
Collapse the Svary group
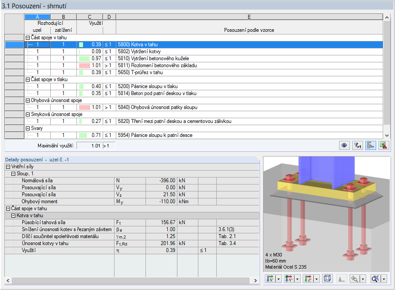28,128
